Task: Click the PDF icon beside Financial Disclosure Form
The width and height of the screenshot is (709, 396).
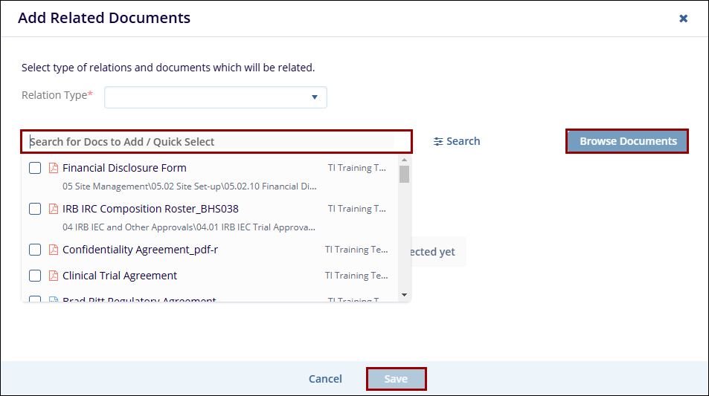Action: pyautogui.click(x=53, y=168)
